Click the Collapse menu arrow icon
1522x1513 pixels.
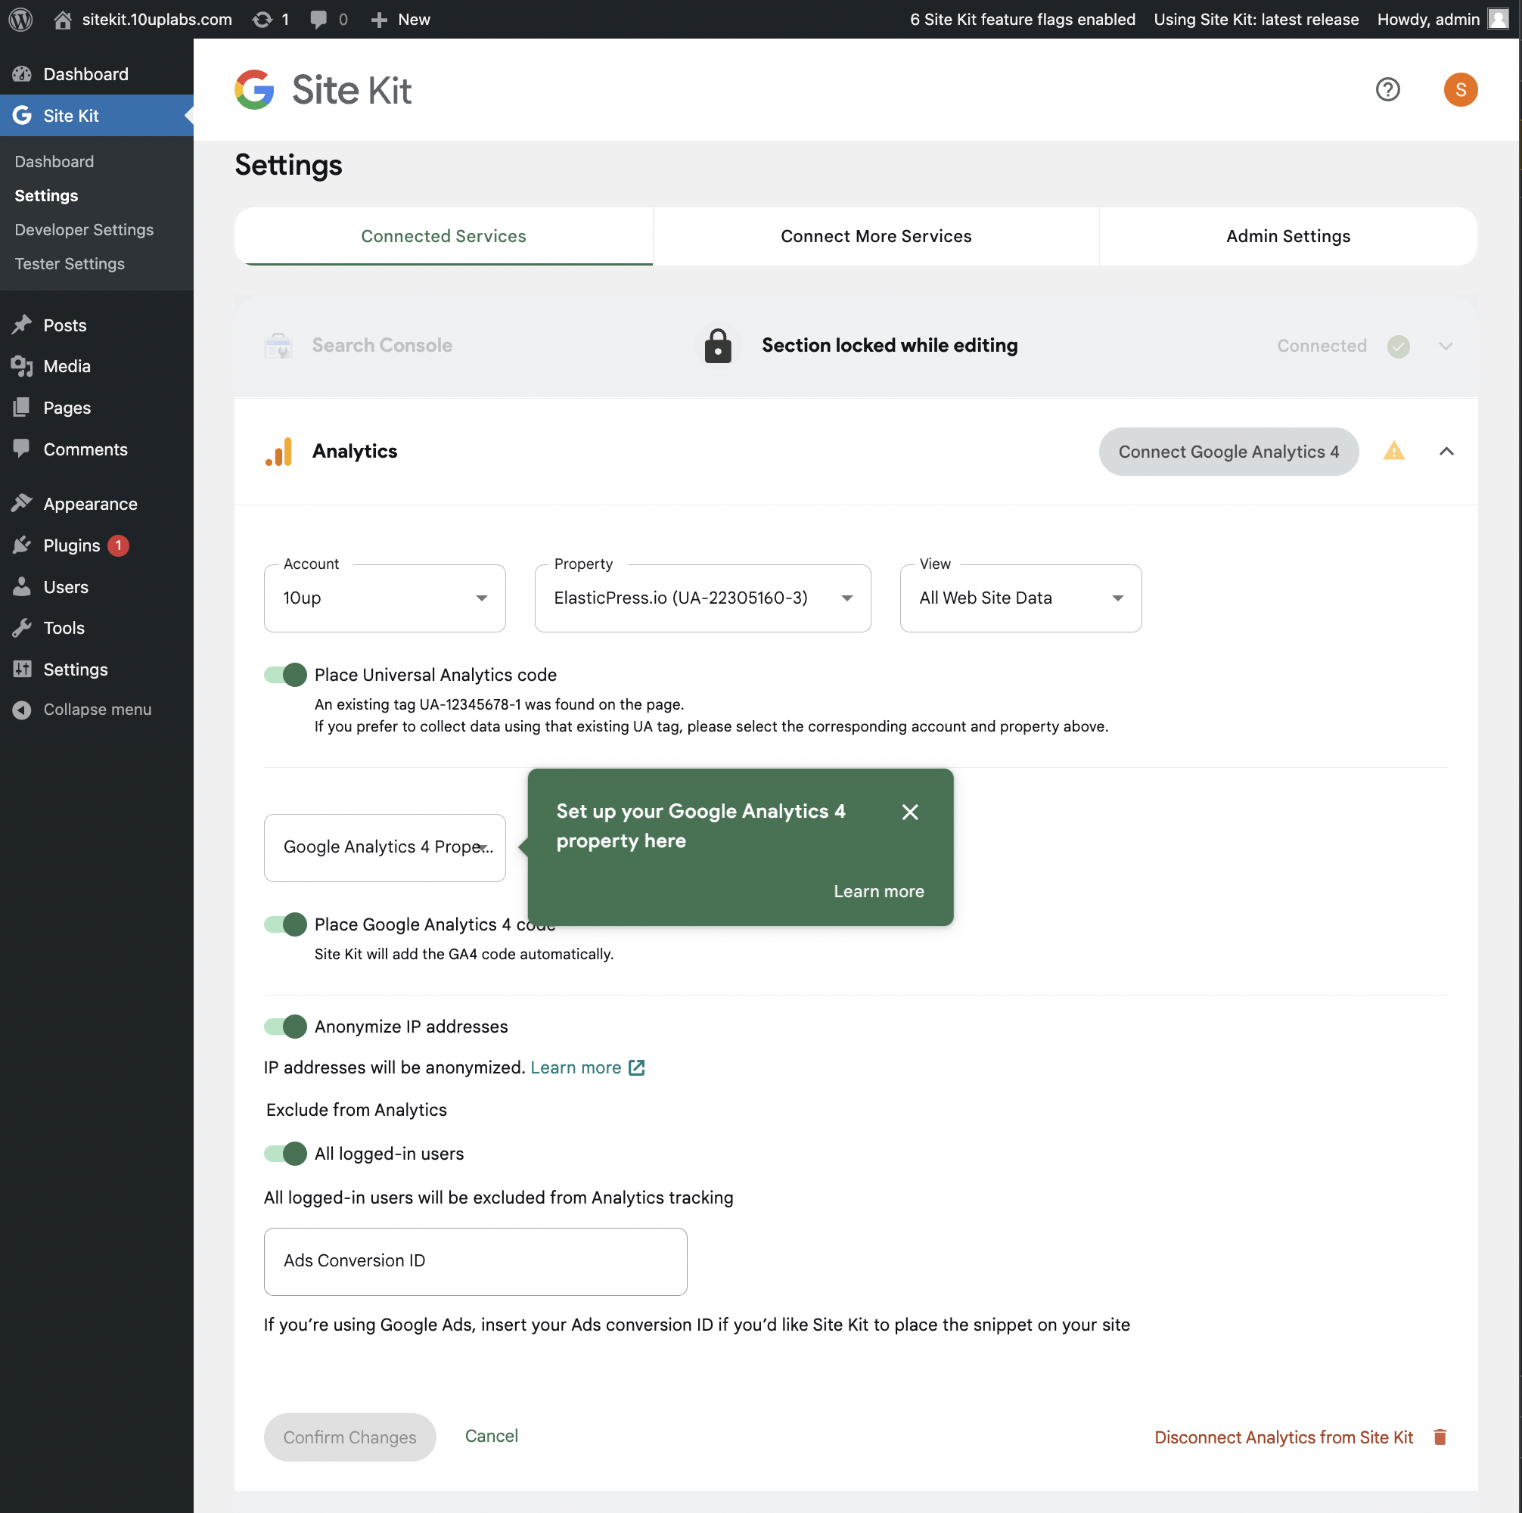click(22, 710)
